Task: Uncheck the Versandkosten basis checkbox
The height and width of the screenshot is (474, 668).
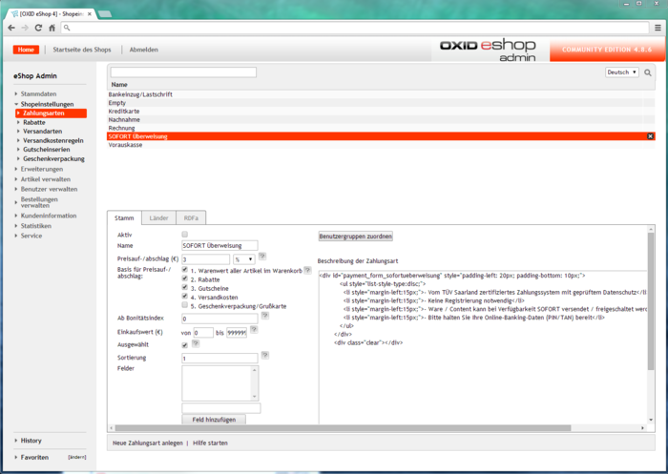Action: (184, 296)
